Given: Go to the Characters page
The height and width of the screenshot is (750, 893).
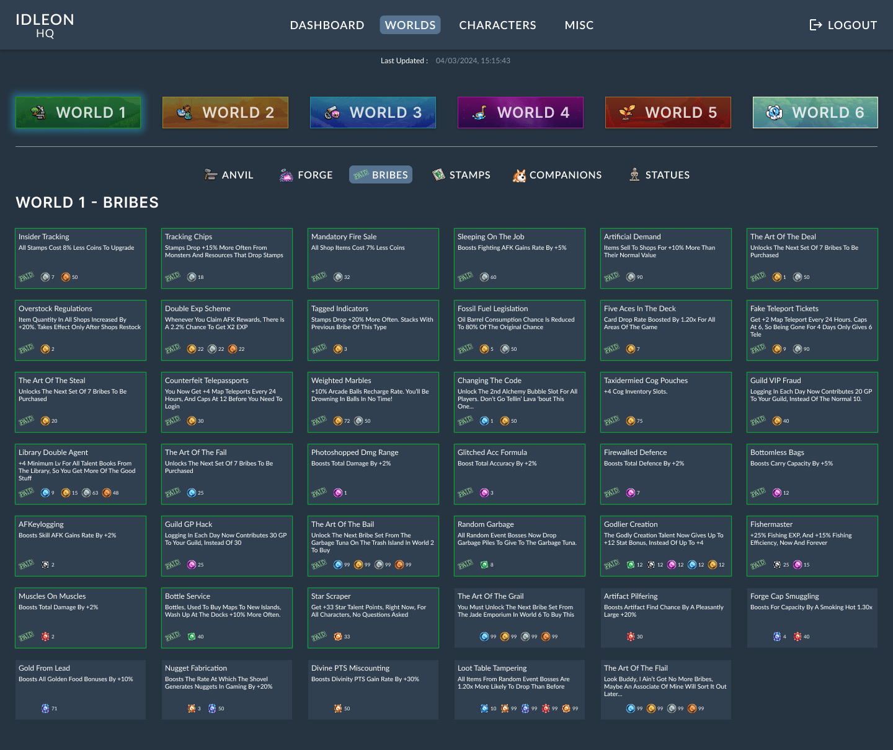Looking at the screenshot, I should pyautogui.click(x=497, y=25).
